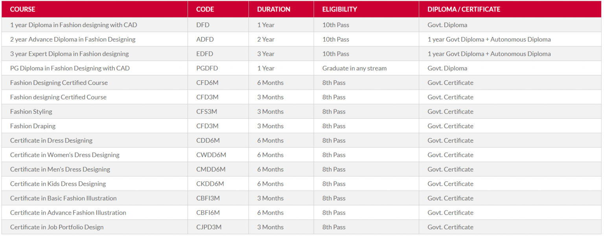Screen dimensions: 604x236
Task: Open Certificate in Women's Dress Designing
Action: tap(65, 155)
